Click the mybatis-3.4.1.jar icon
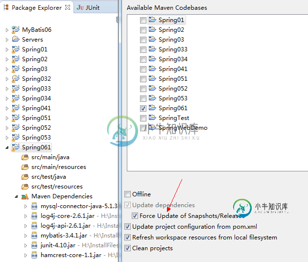 point(34,235)
